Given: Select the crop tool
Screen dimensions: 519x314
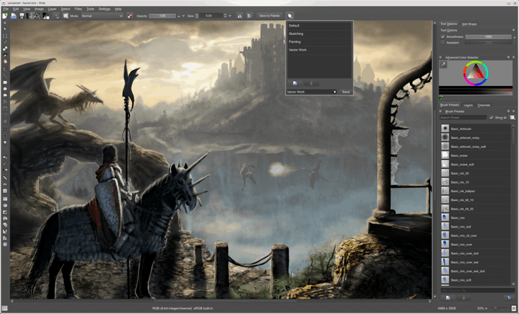Looking at the screenshot, I should coord(5,129).
